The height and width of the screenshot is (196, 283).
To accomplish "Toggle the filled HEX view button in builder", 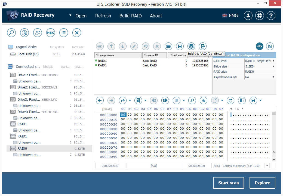I will [x=260, y=46].
